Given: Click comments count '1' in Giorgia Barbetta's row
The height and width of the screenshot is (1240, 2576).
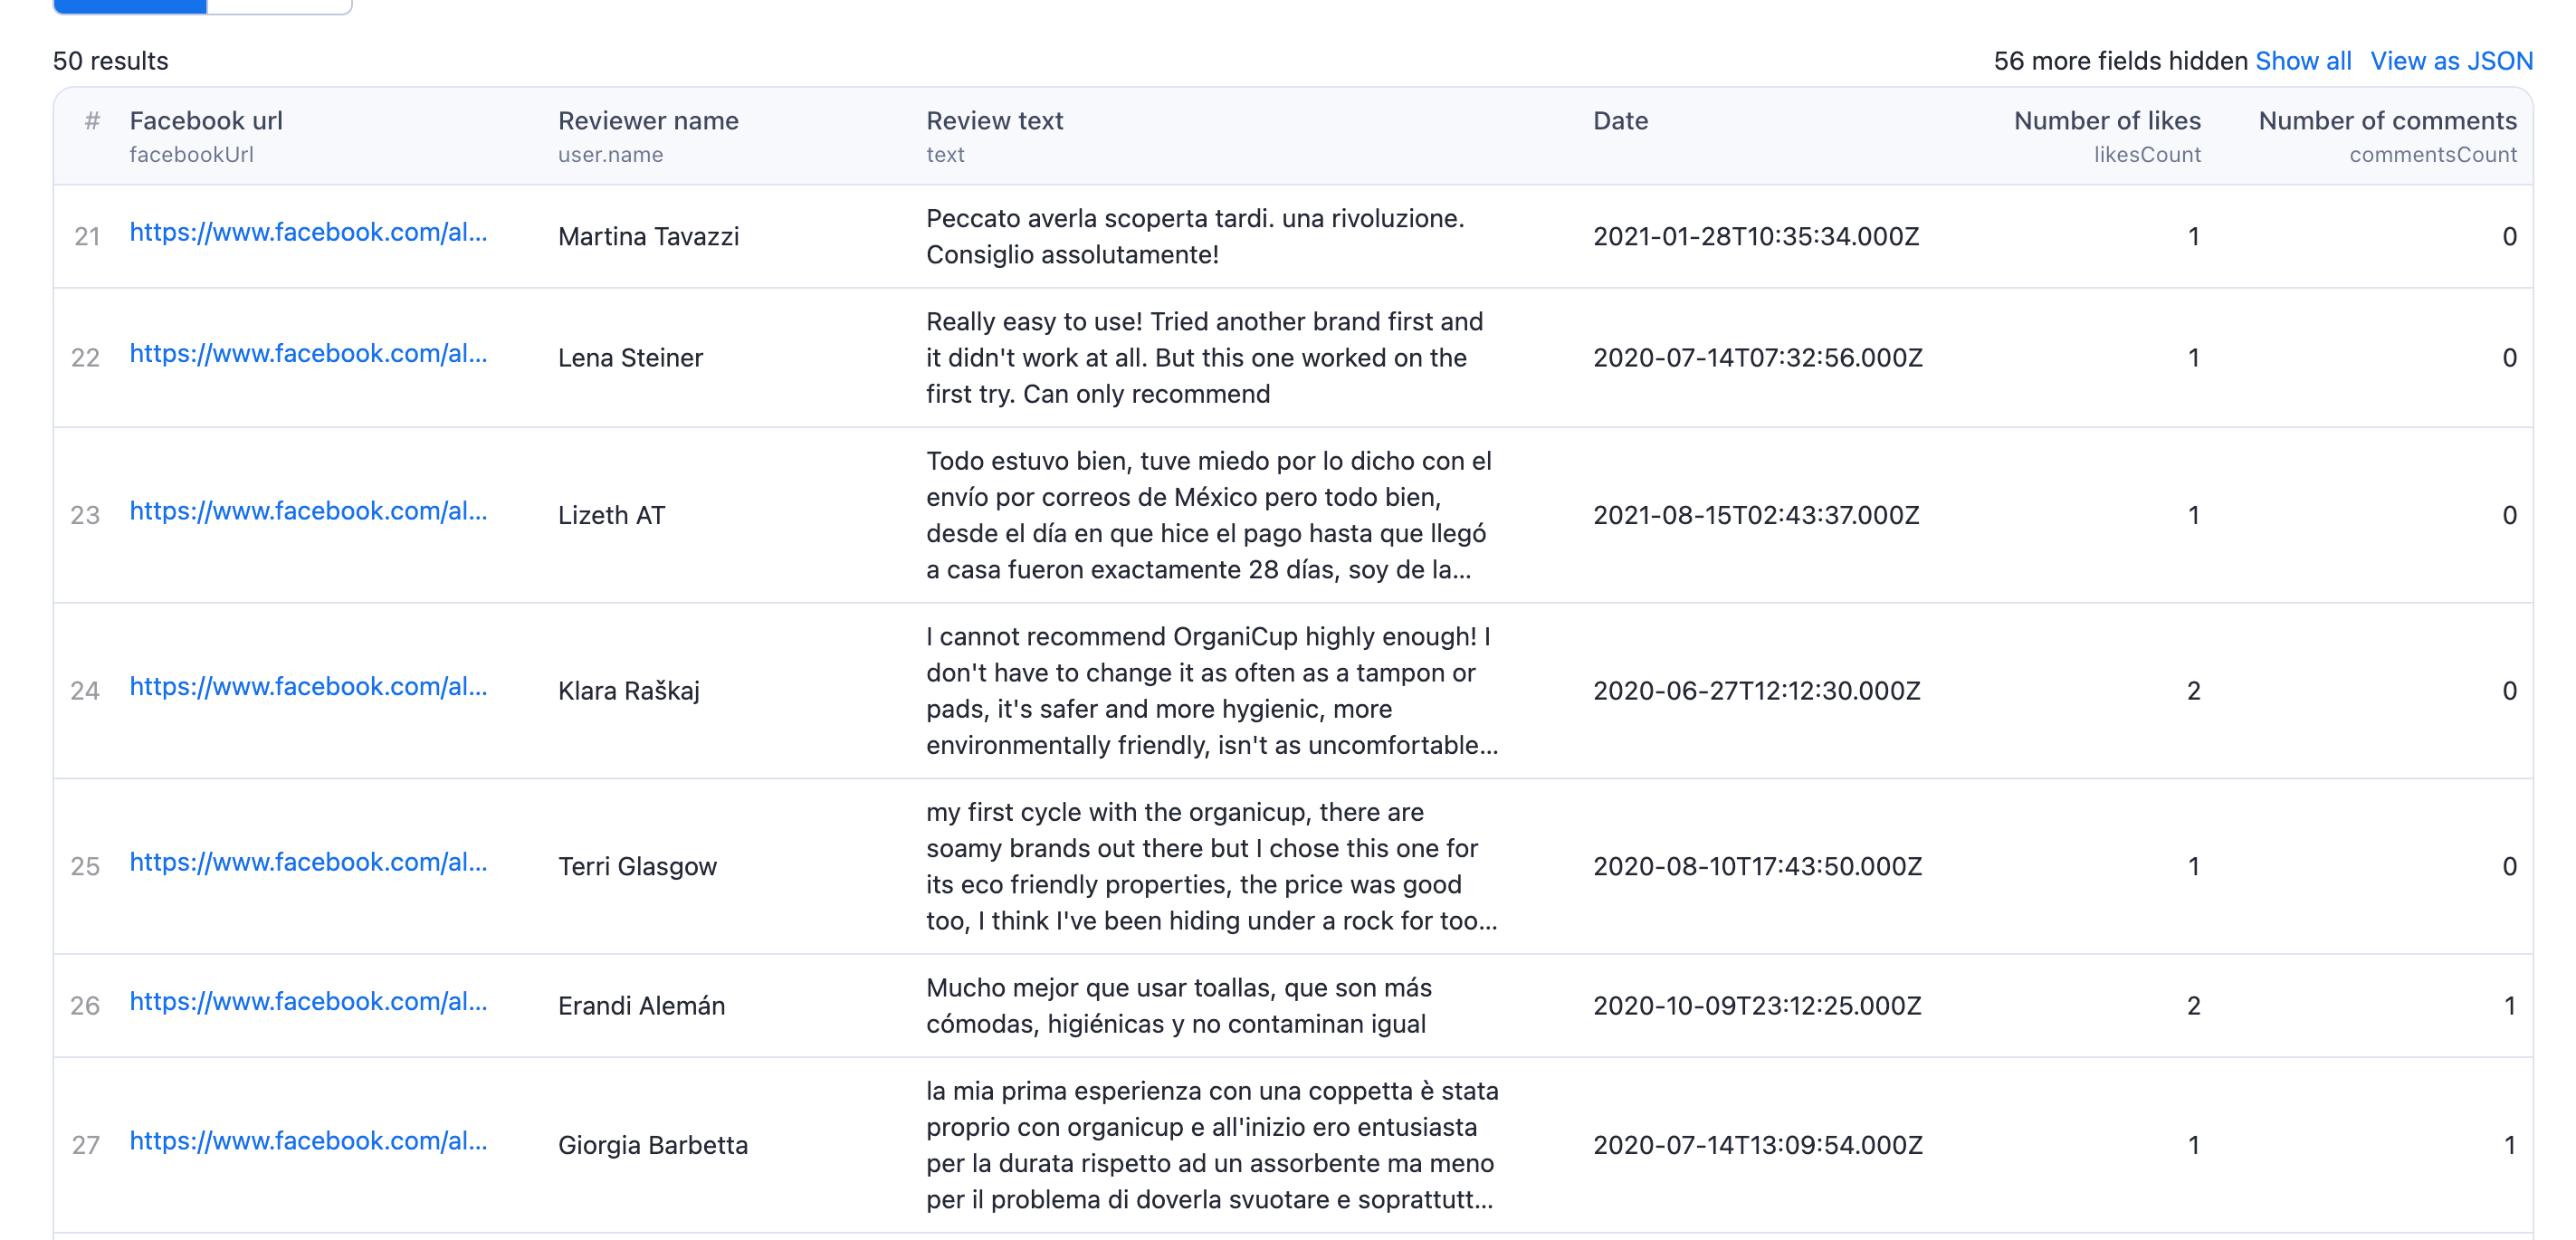Looking at the screenshot, I should (2509, 1146).
